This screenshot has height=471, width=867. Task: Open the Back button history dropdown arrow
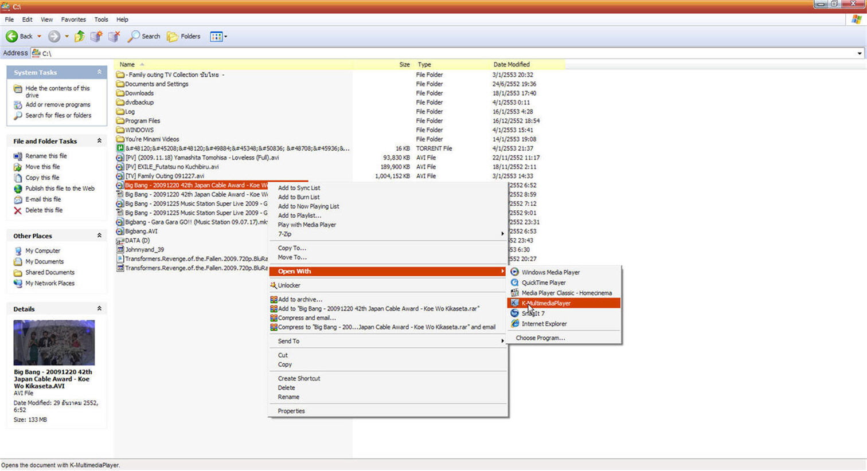[39, 36]
